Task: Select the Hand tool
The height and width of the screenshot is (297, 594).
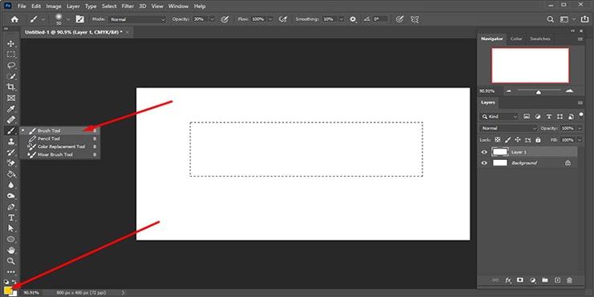Action: pyautogui.click(x=11, y=250)
